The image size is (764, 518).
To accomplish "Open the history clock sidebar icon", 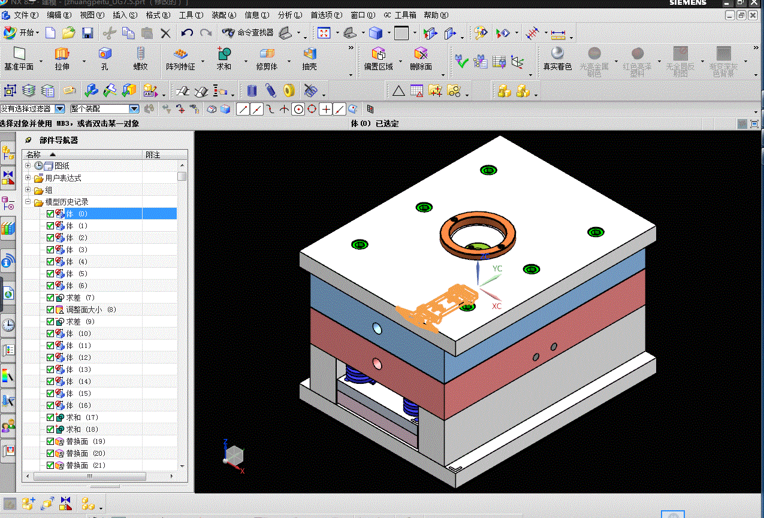I will [x=8, y=325].
